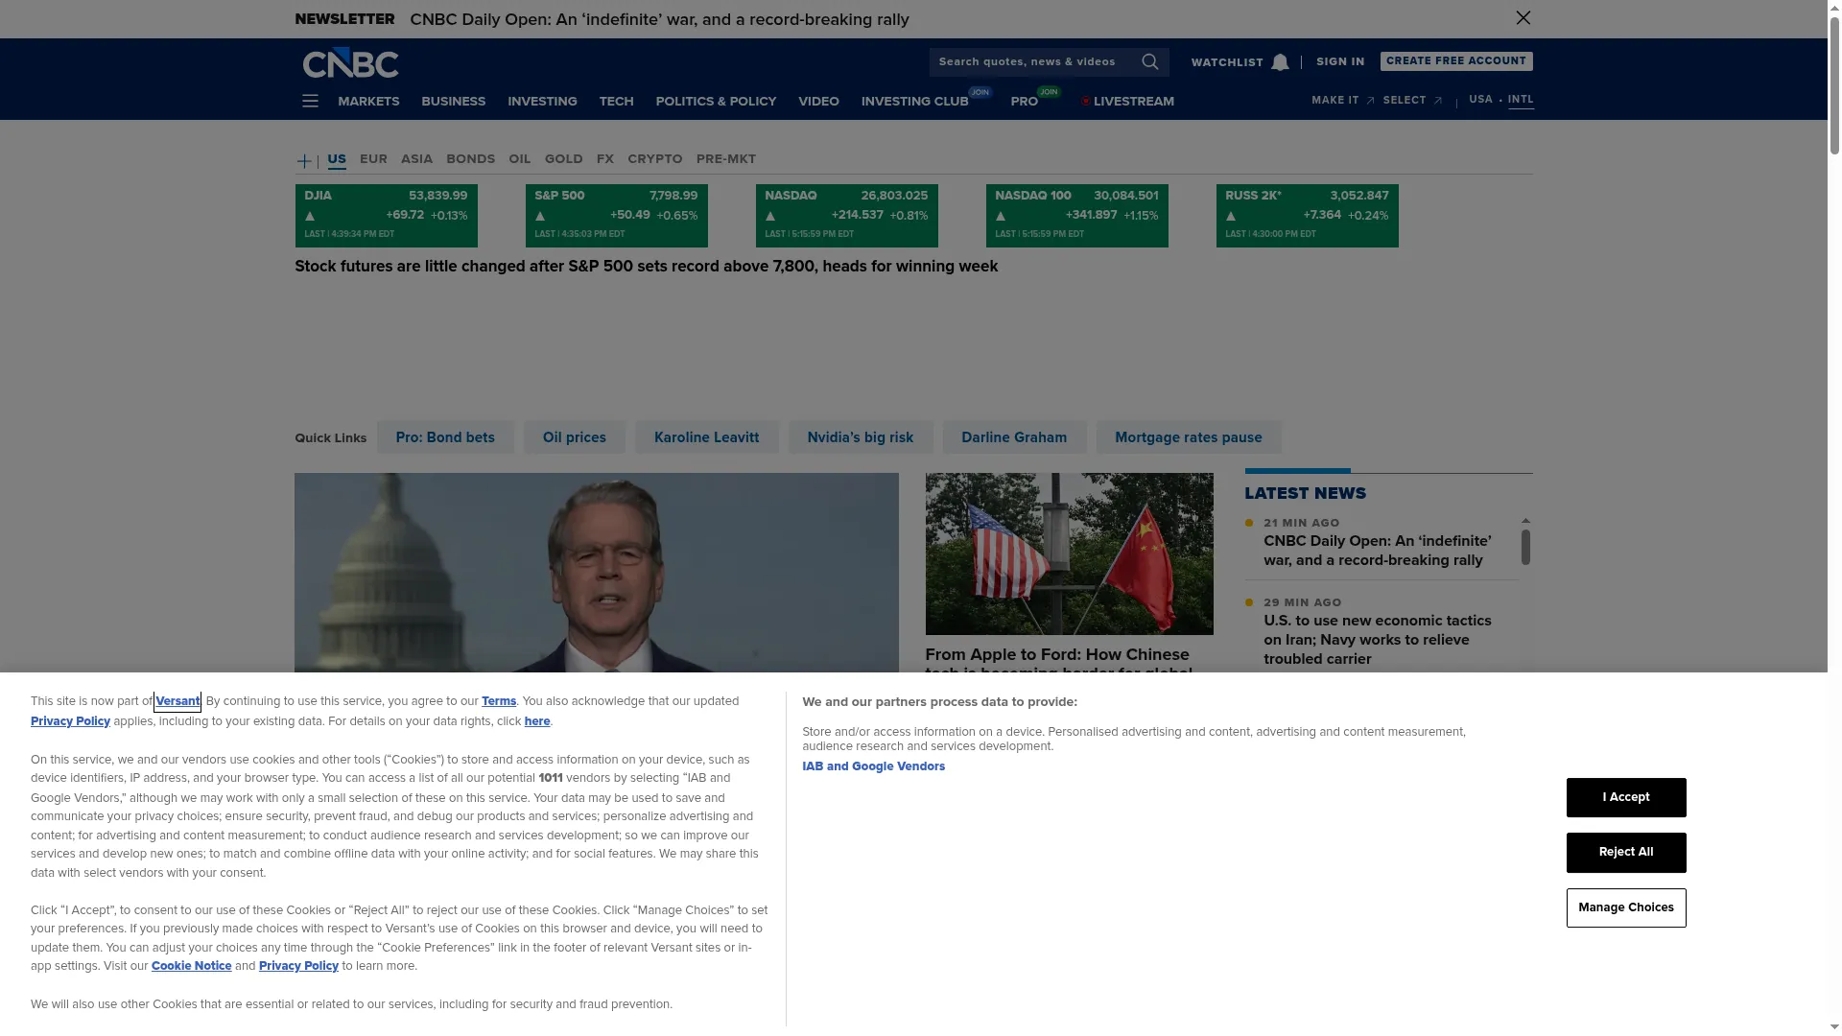Image resolution: width=1842 pixels, height=1036 pixels.
Task: Select the OIL tab
Action: pos(520,159)
